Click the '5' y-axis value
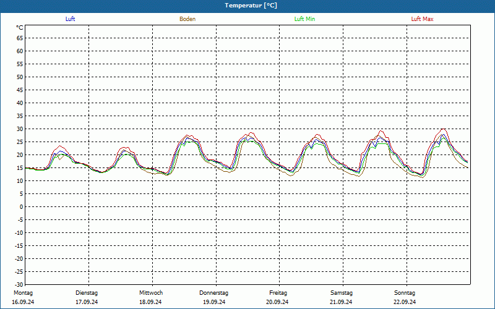The width and height of the screenshot is (495, 309). tap(22, 194)
